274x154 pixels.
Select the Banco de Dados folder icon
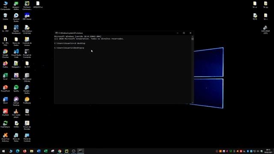[16, 41]
